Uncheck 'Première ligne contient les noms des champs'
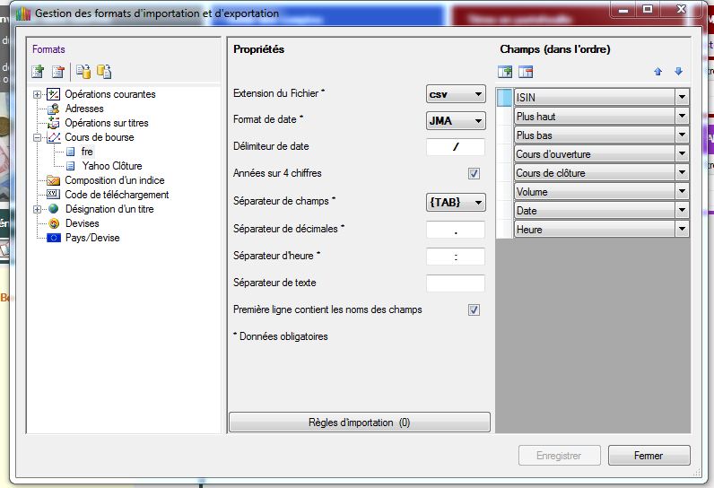Viewport: 714px width, 488px height. pos(474,310)
